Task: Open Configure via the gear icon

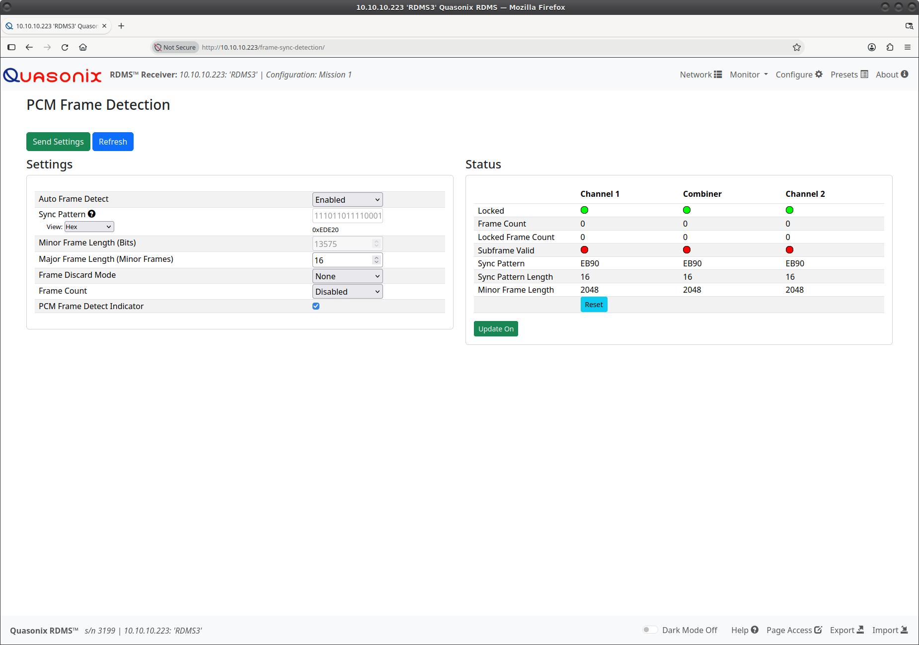Action: click(819, 74)
